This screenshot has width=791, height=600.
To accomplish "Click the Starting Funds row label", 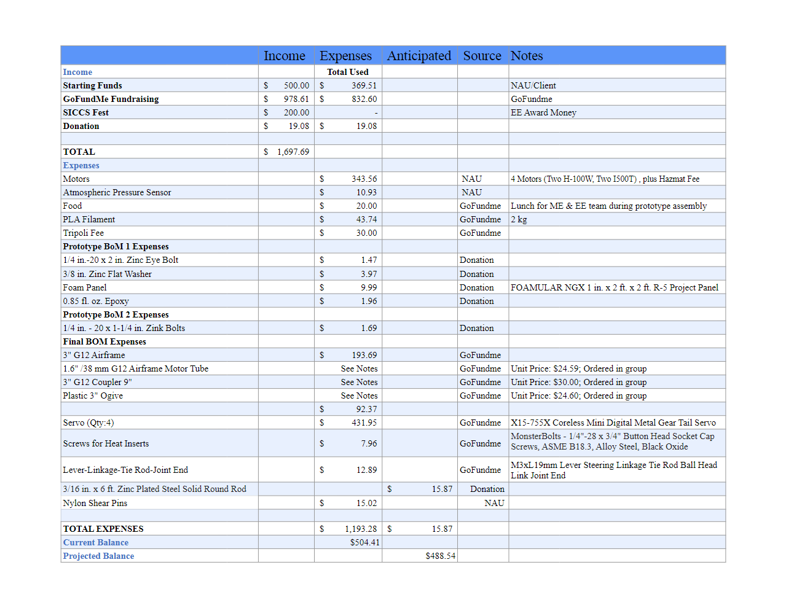I will [92, 86].
